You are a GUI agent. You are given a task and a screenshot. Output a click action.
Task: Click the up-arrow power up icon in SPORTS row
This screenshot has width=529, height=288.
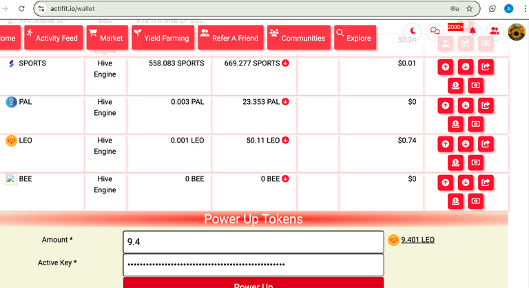[446, 67]
